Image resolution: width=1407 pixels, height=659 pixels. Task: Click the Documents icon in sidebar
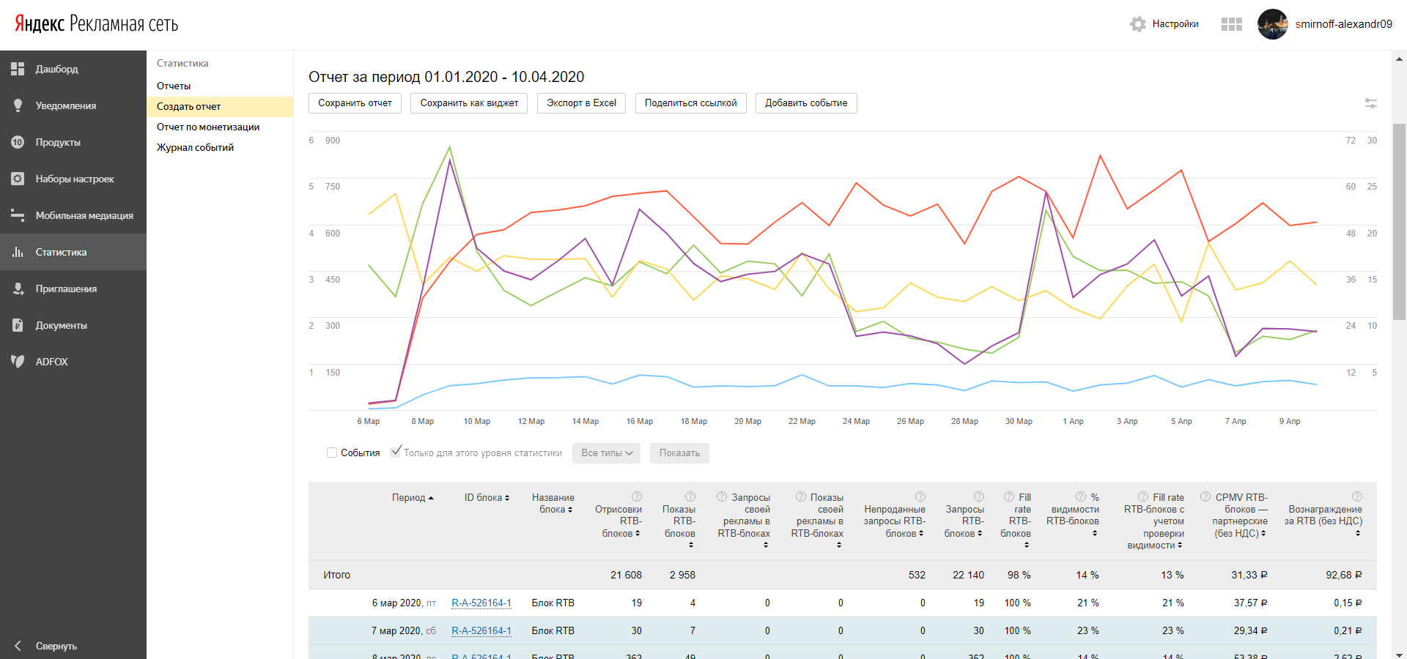18,325
